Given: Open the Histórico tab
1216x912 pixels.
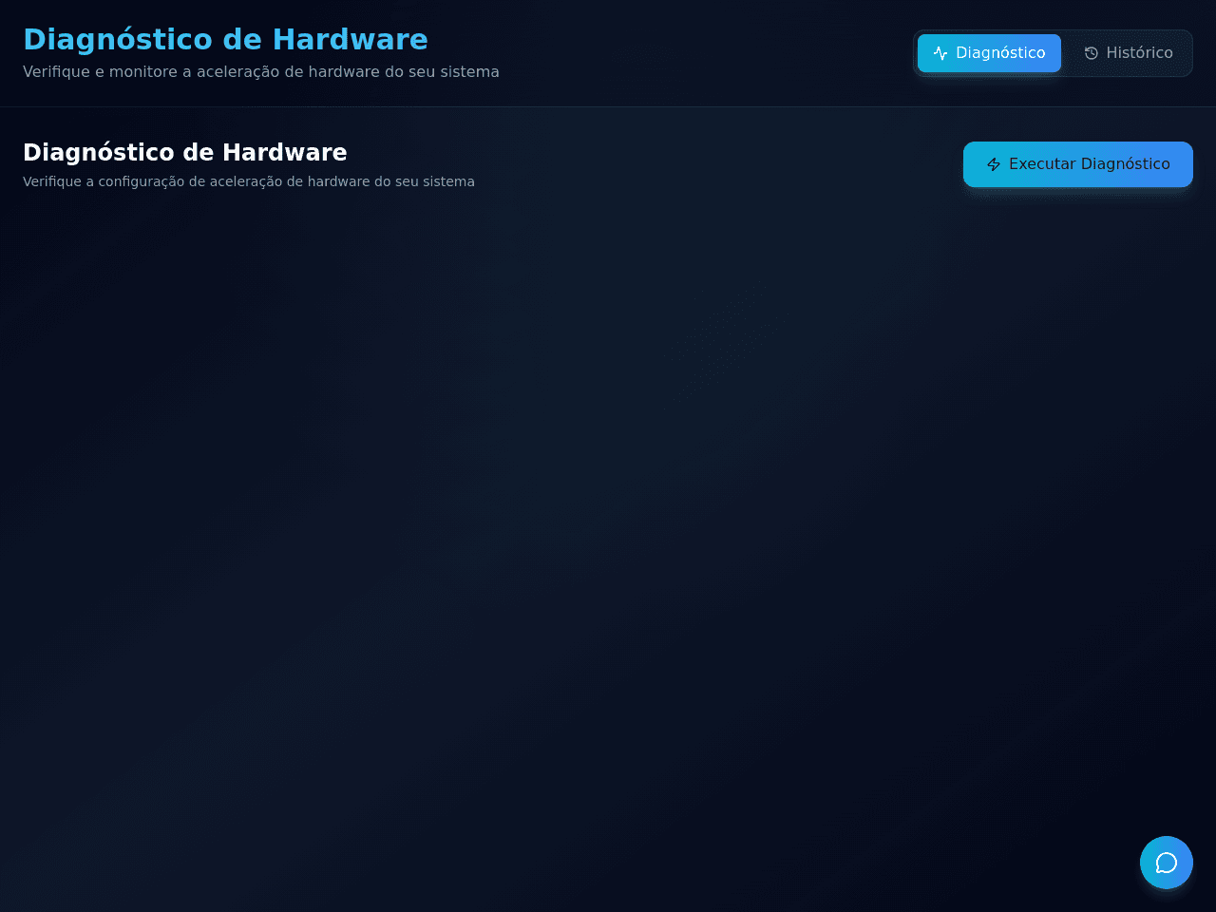Looking at the screenshot, I should [x=1129, y=53].
